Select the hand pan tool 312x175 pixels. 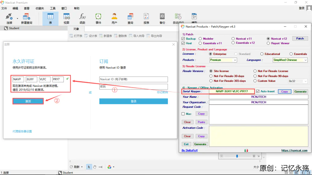click(x=95, y=167)
